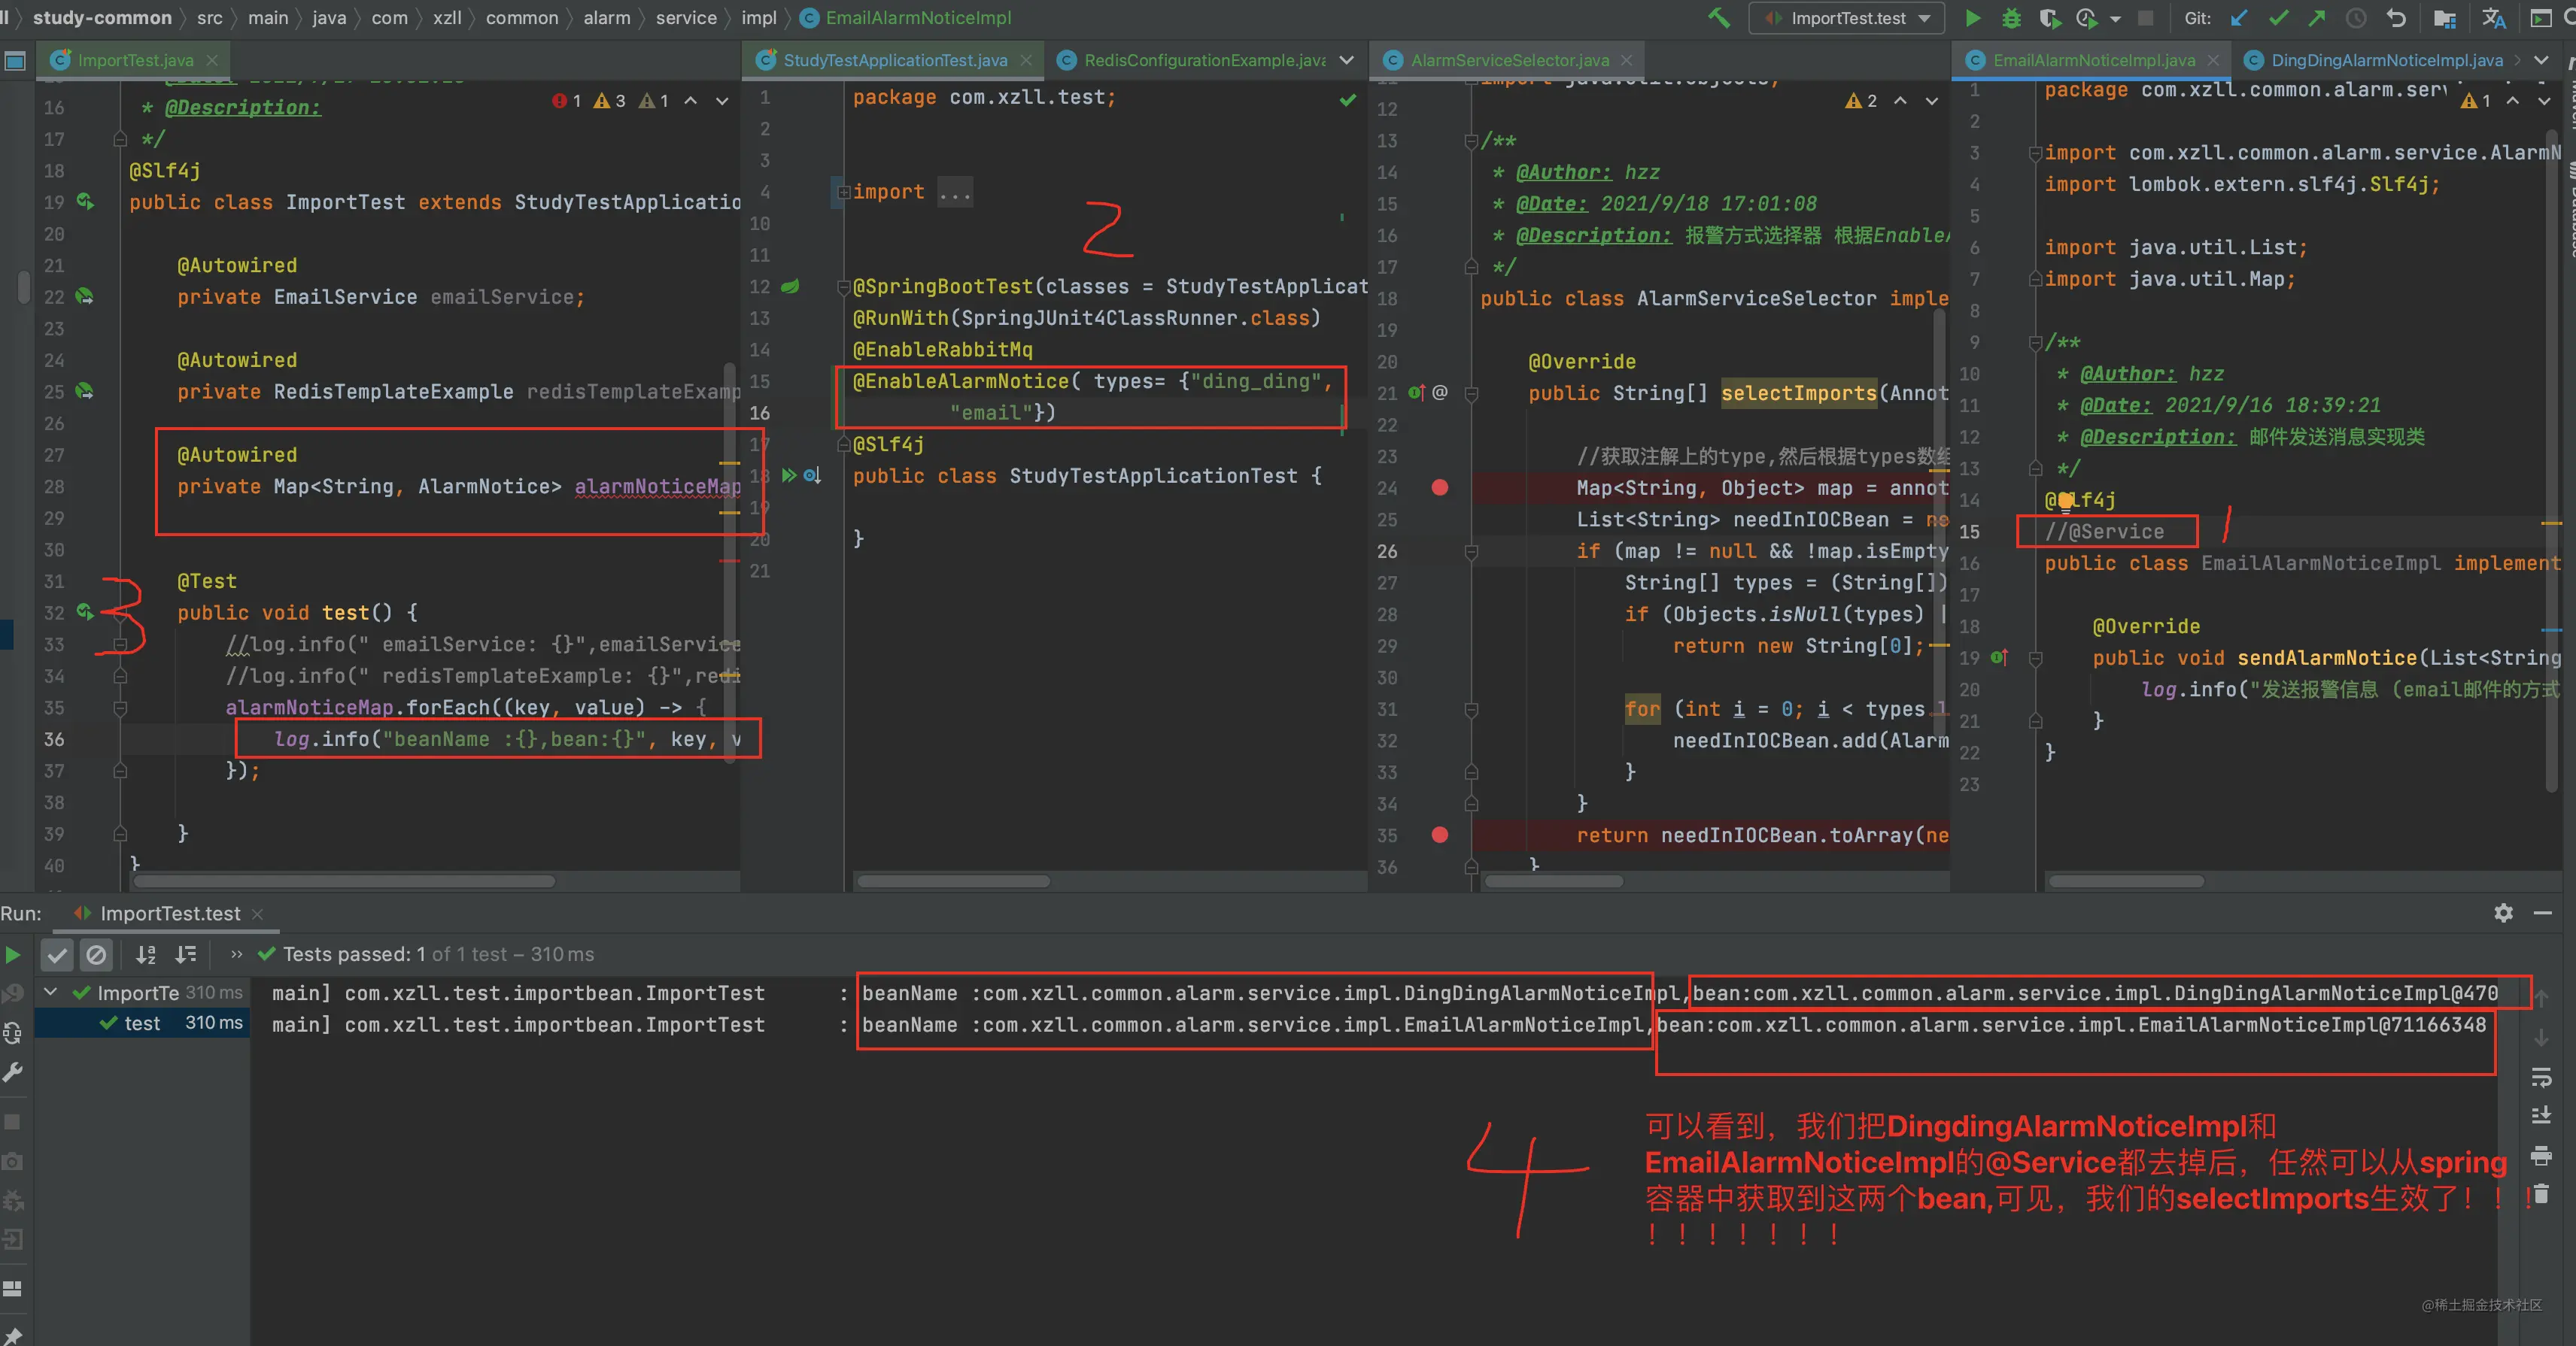Screen dimensions: 2576x1346
Task: Switch to ImportTest.java editor tab
Action: [135, 60]
